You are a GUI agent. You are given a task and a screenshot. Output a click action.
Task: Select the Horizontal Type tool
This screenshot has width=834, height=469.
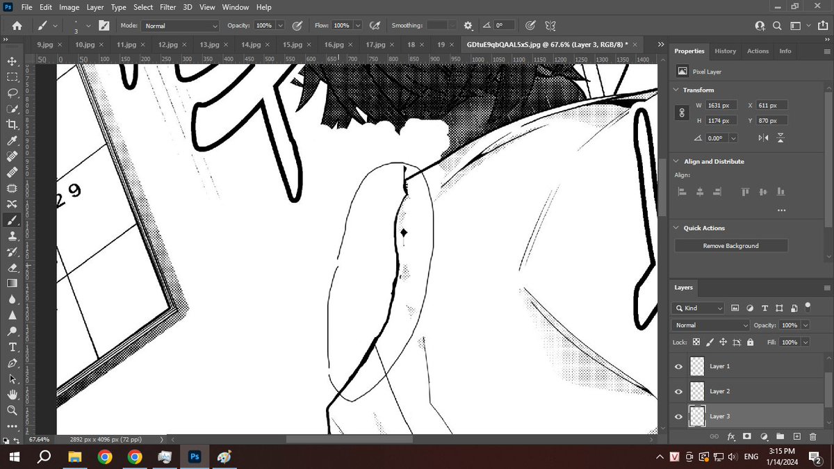point(13,347)
